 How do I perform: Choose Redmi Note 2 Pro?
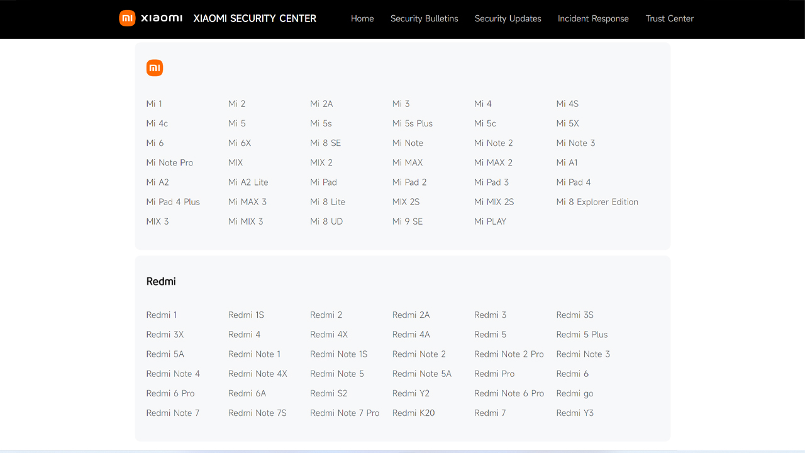tap(509, 354)
